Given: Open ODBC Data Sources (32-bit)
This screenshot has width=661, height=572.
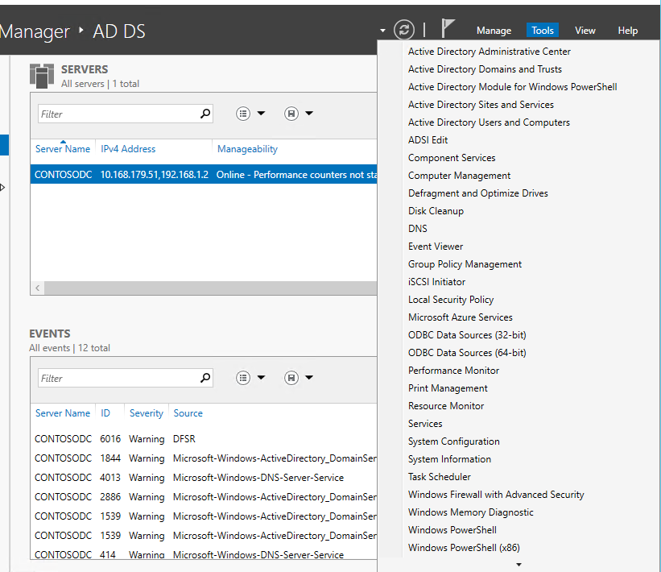Looking at the screenshot, I should pyautogui.click(x=467, y=335).
